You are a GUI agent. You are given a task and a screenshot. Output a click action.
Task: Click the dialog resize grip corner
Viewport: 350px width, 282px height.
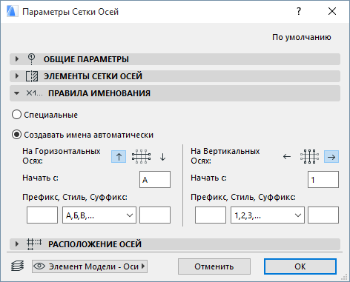(x=344, y=277)
